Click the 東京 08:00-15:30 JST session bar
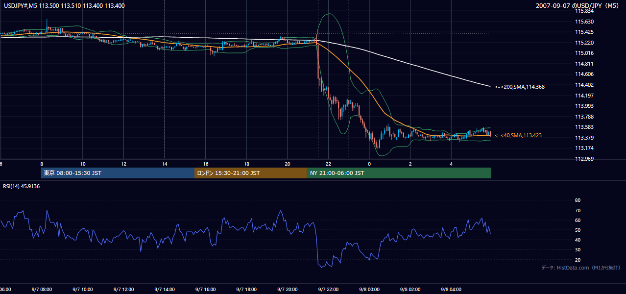The height and width of the screenshot is (294, 626). pos(118,173)
